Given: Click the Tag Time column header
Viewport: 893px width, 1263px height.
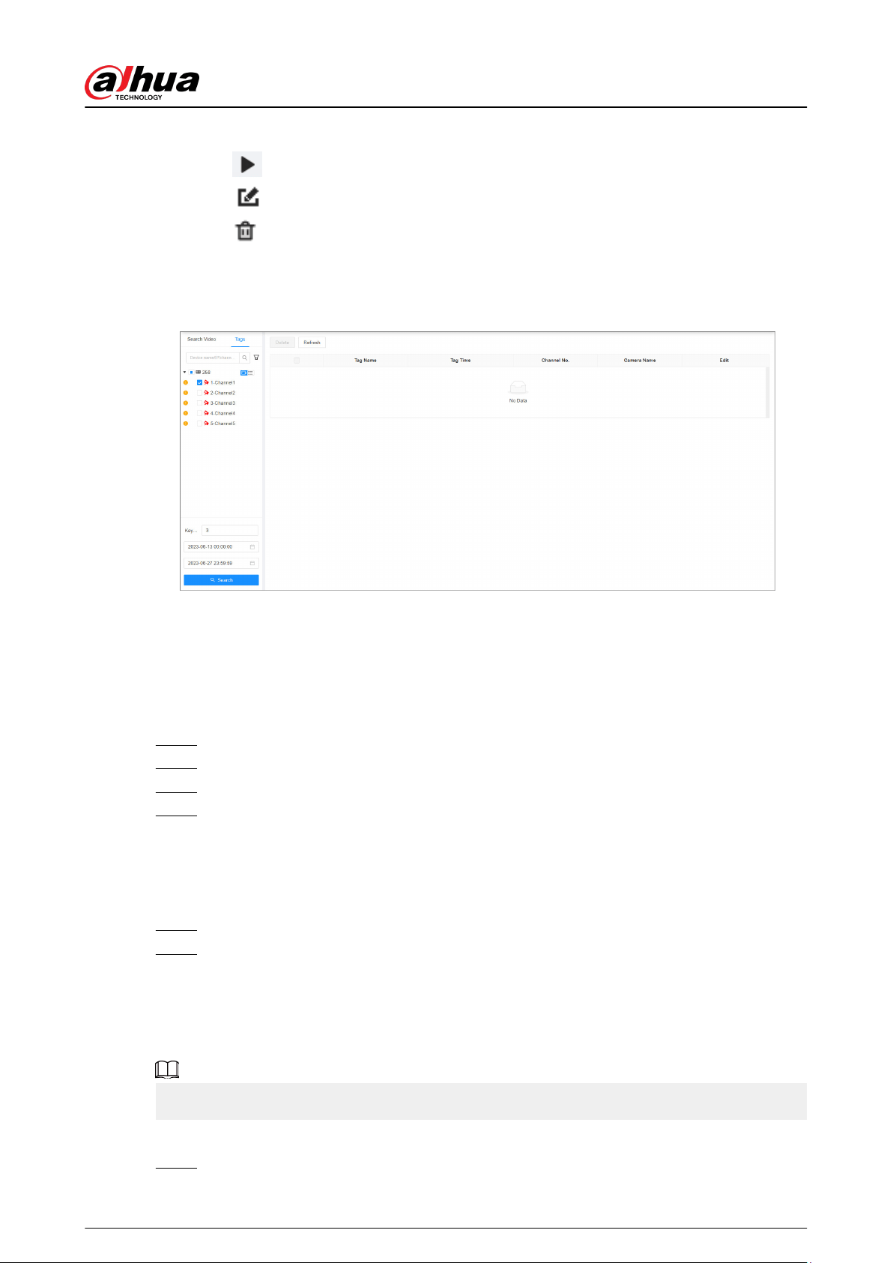Looking at the screenshot, I should coord(461,361).
